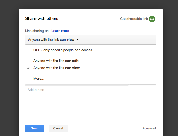The image size is (178, 136).
Task: Open the link sharing permission dropdown
Action: [x=91, y=40]
